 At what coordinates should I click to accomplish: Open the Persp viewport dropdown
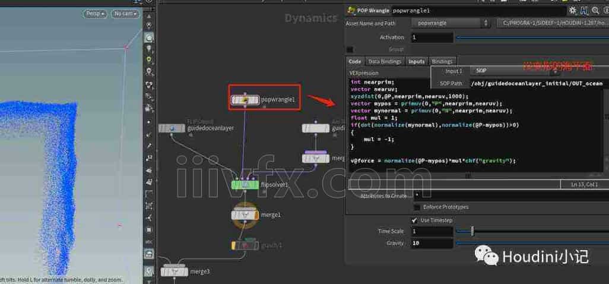point(94,14)
